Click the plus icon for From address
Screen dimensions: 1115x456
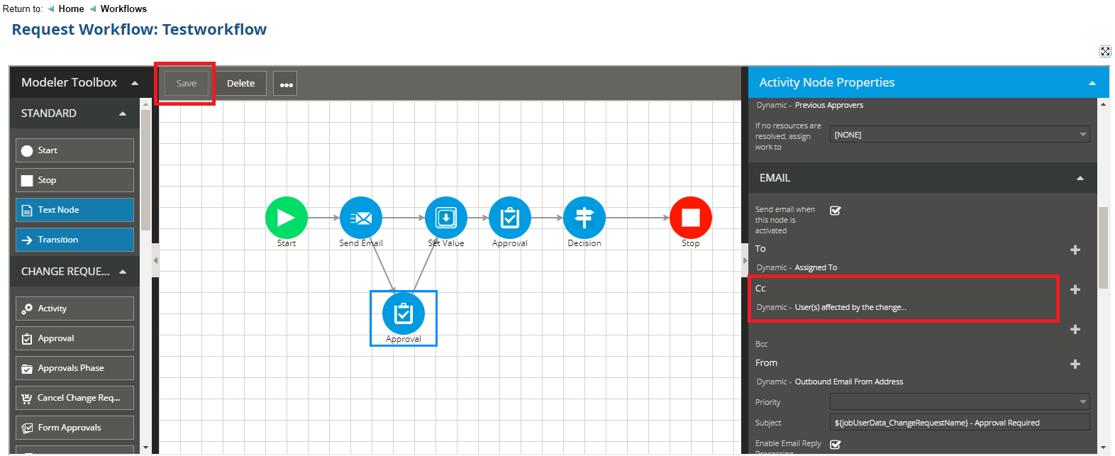coord(1075,364)
